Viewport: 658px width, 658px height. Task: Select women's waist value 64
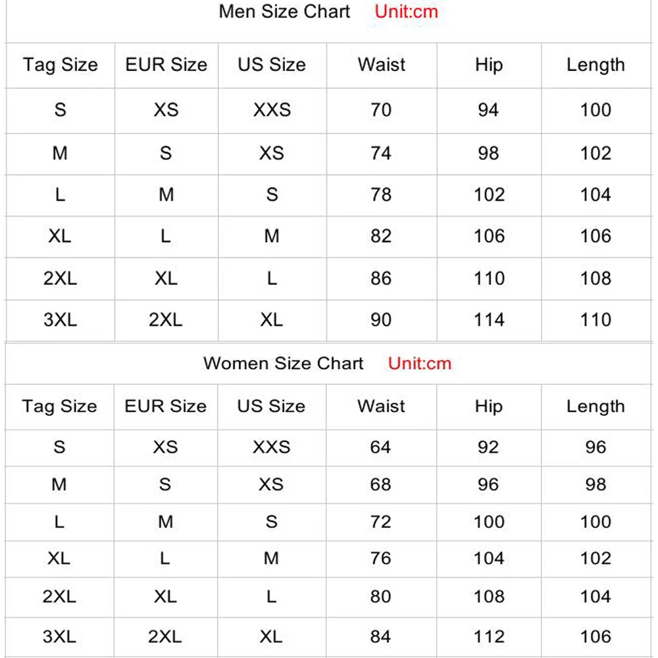click(x=380, y=447)
